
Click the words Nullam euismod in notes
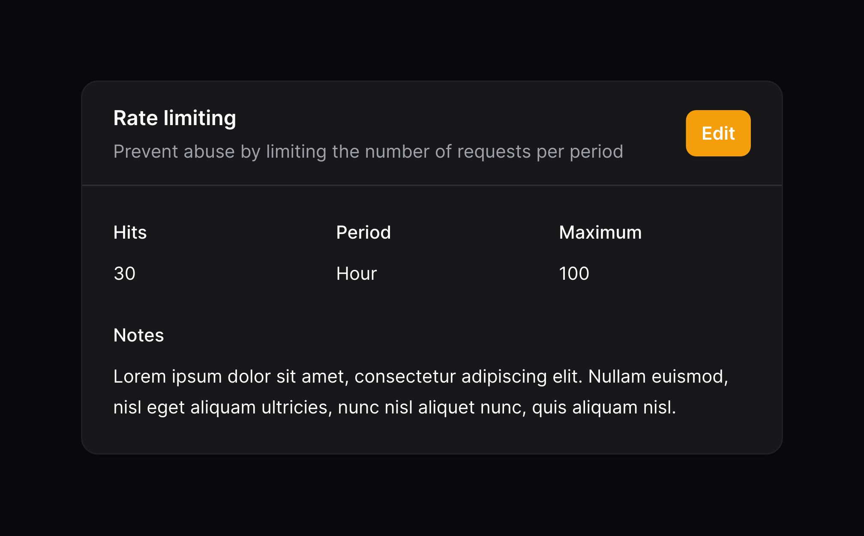pos(658,377)
